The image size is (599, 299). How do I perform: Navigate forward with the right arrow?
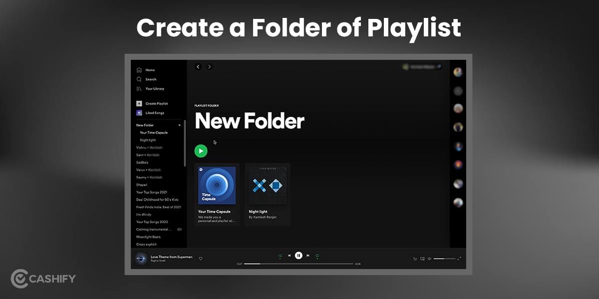coord(209,67)
